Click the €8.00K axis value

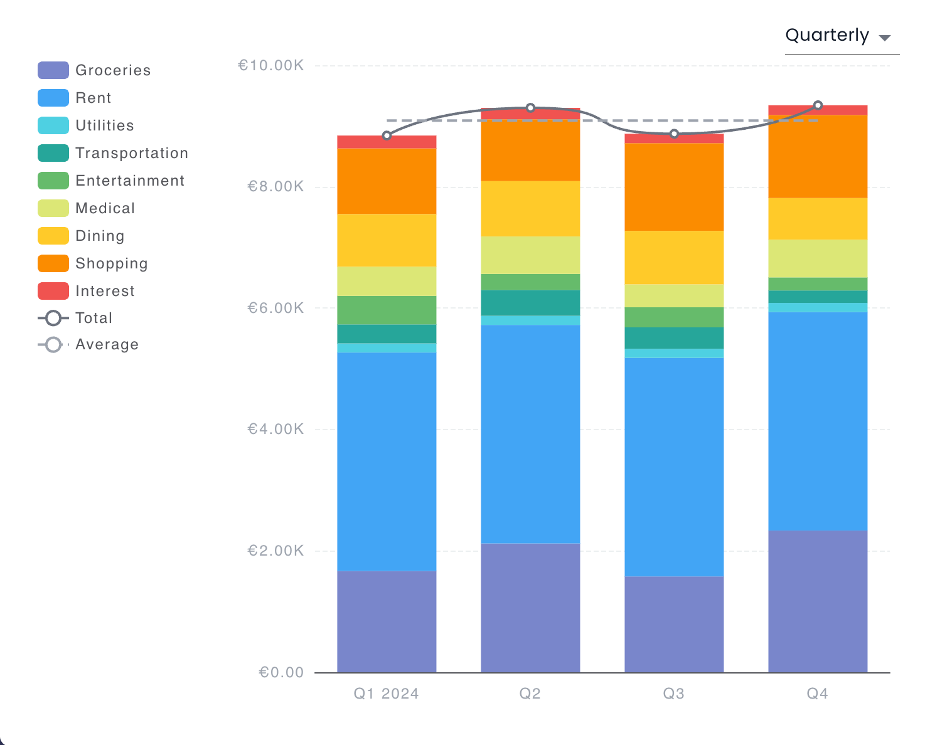[275, 187]
